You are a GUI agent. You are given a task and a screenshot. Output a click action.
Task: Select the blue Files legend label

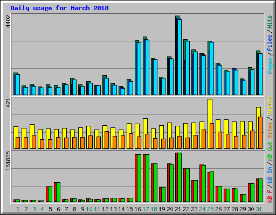tap(270, 43)
